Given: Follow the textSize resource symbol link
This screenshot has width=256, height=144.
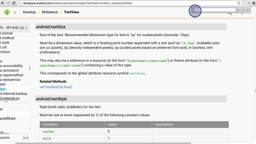Looking at the screenshot, I should tap(137, 73).
